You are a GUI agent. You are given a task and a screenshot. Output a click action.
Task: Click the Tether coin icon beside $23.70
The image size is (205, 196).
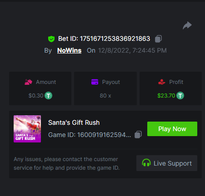click(180, 96)
